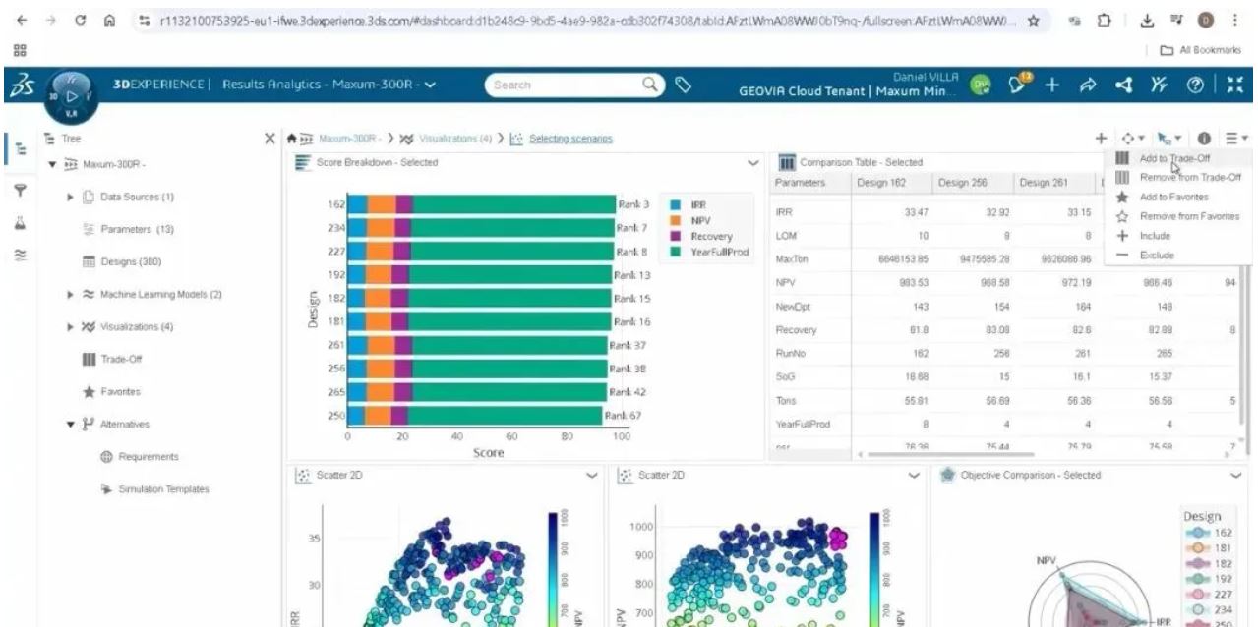Viewport: 1258px width, 627px height.
Task: Open the 3DEXPERIENCE compass
Action: (71, 86)
